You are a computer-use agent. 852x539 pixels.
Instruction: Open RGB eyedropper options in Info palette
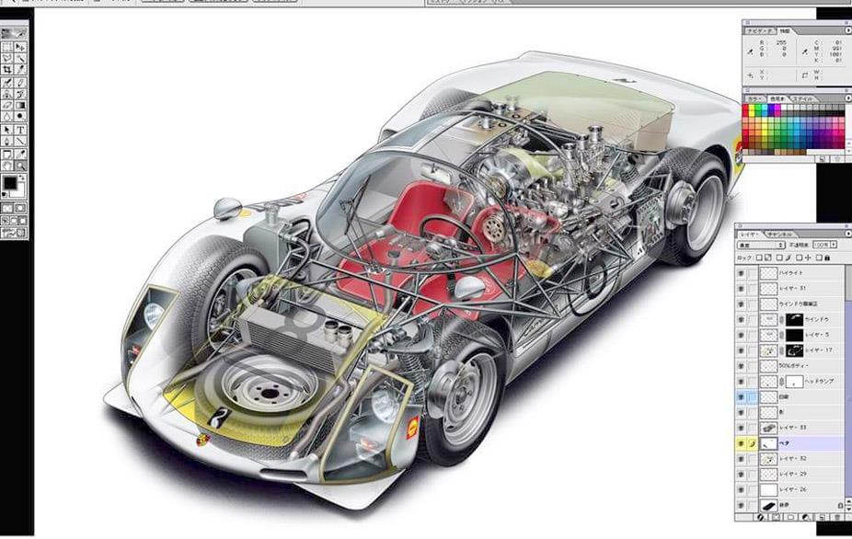(751, 52)
